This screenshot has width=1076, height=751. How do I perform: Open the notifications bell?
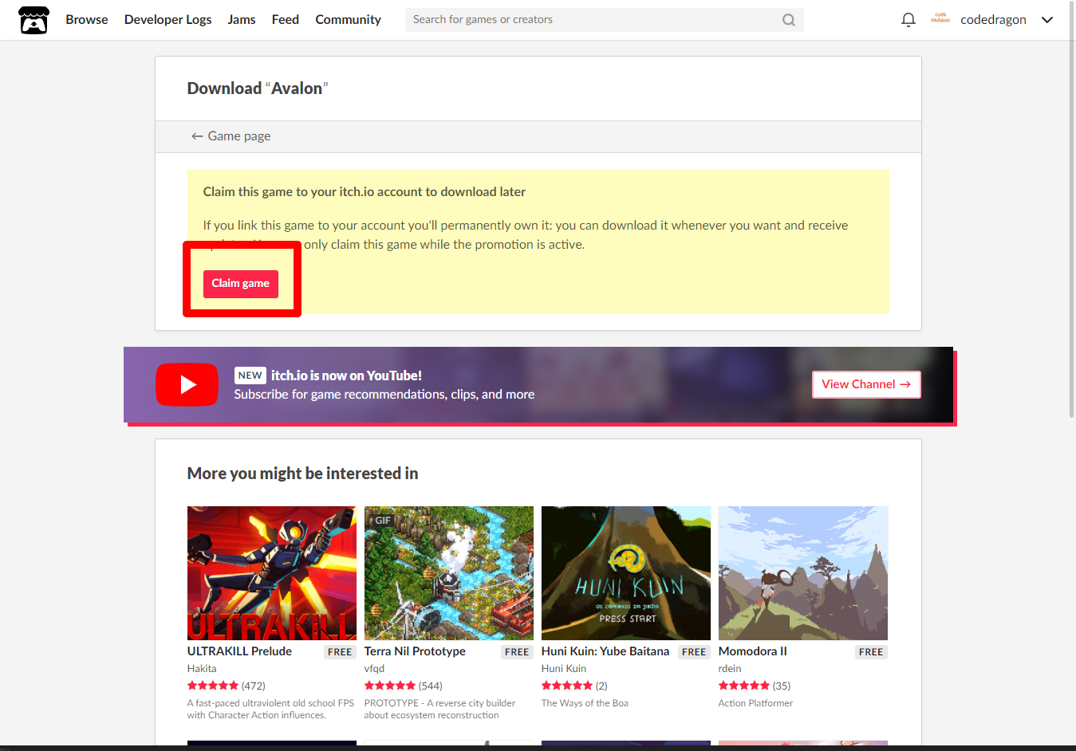point(908,20)
